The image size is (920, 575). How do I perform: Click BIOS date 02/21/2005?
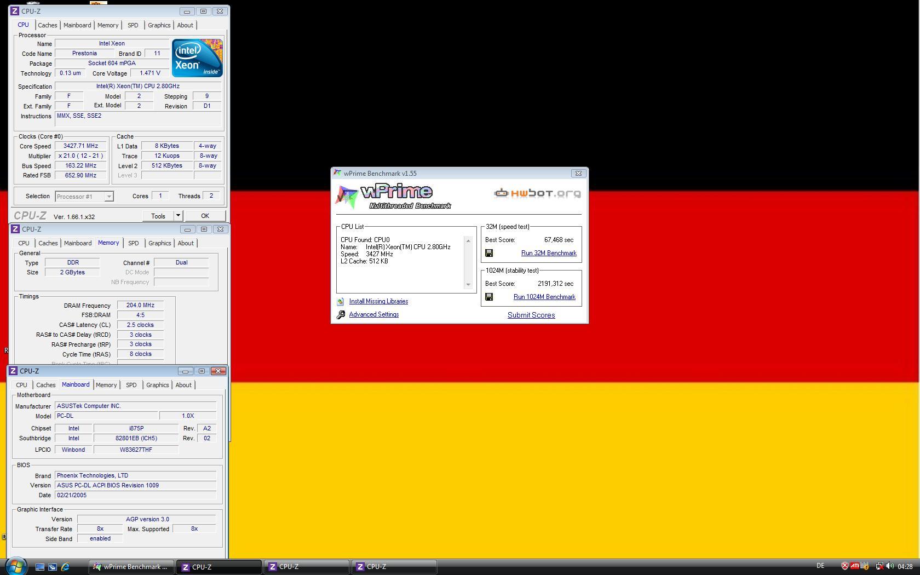136,495
